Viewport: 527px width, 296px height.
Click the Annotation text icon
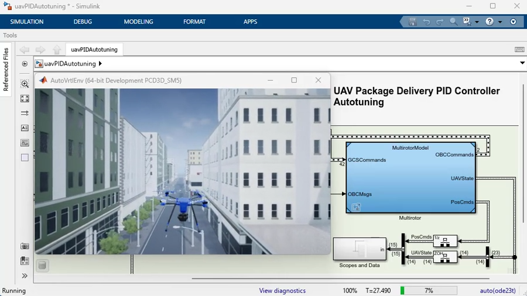(x=25, y=128)
